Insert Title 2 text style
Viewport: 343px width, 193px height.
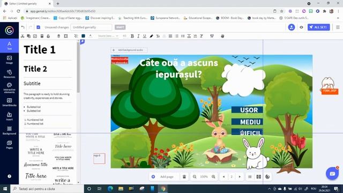(x=35, y=69)
